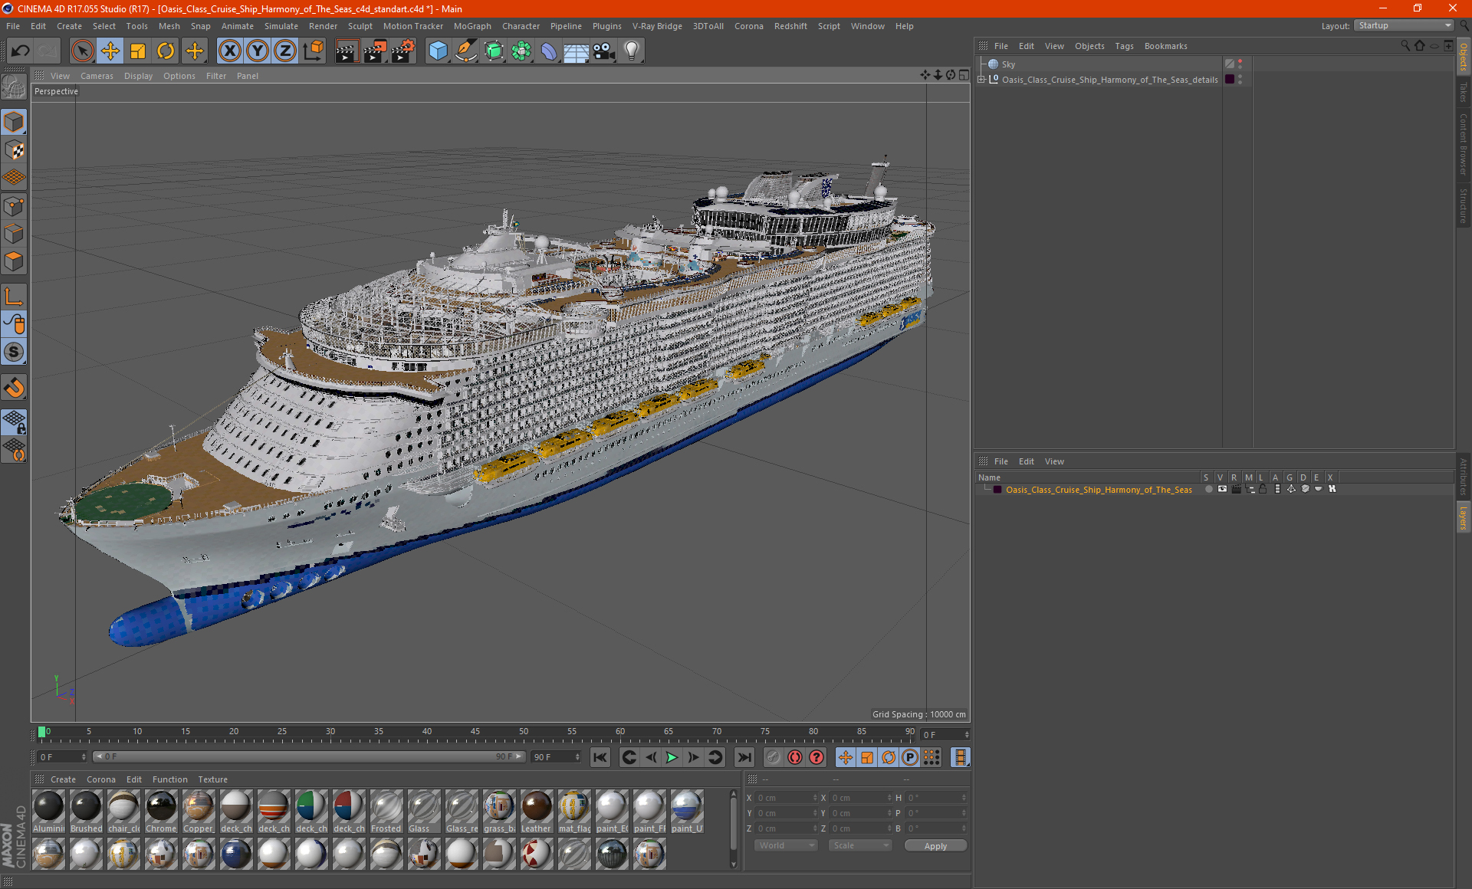Open Edit Render Settings icon

pos(403,51)
